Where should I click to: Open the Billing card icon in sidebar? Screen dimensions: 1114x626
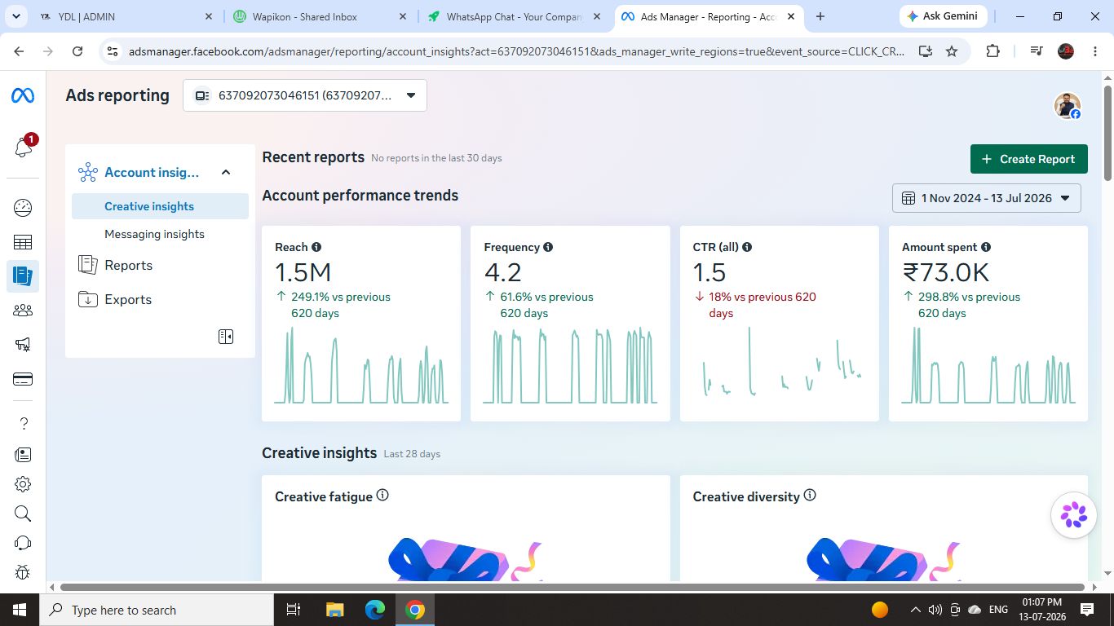point(23,379)
